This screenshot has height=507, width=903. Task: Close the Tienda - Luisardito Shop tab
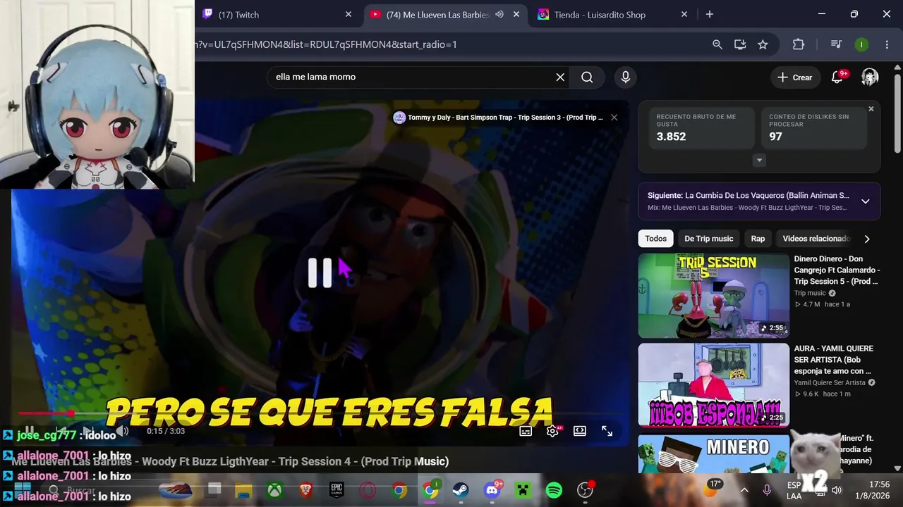tap(684, 15)
